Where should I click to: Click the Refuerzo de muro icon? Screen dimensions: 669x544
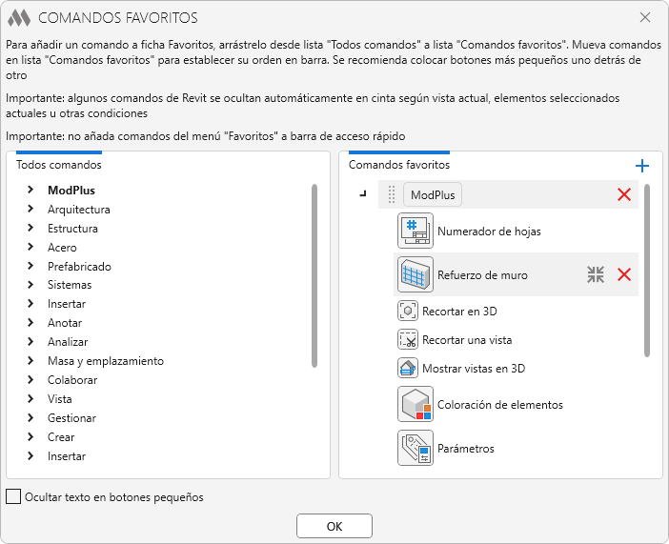(416, 274)
